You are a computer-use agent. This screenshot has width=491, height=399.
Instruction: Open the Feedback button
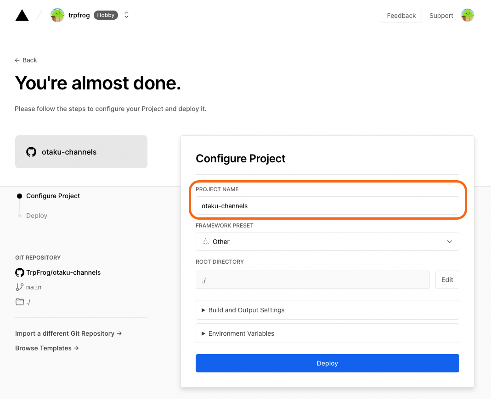(x=401, y=15)
